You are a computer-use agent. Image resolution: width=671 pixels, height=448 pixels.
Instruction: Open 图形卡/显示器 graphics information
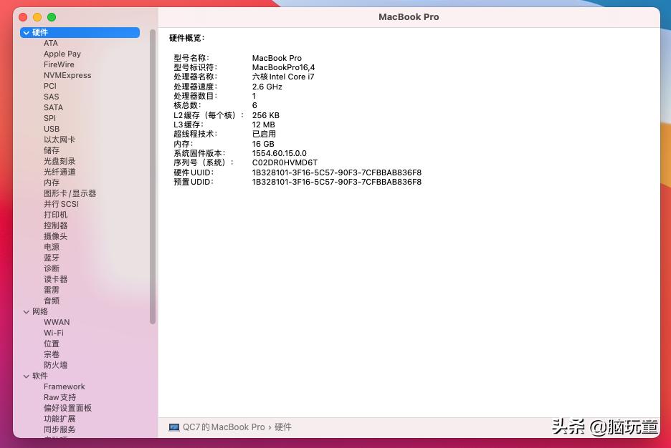pyautogui.click(x=69, y=193)
